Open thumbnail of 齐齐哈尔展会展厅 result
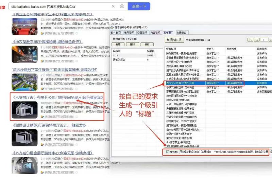Image resolution: width=272 pixels, height=181 pixels. 24,166
